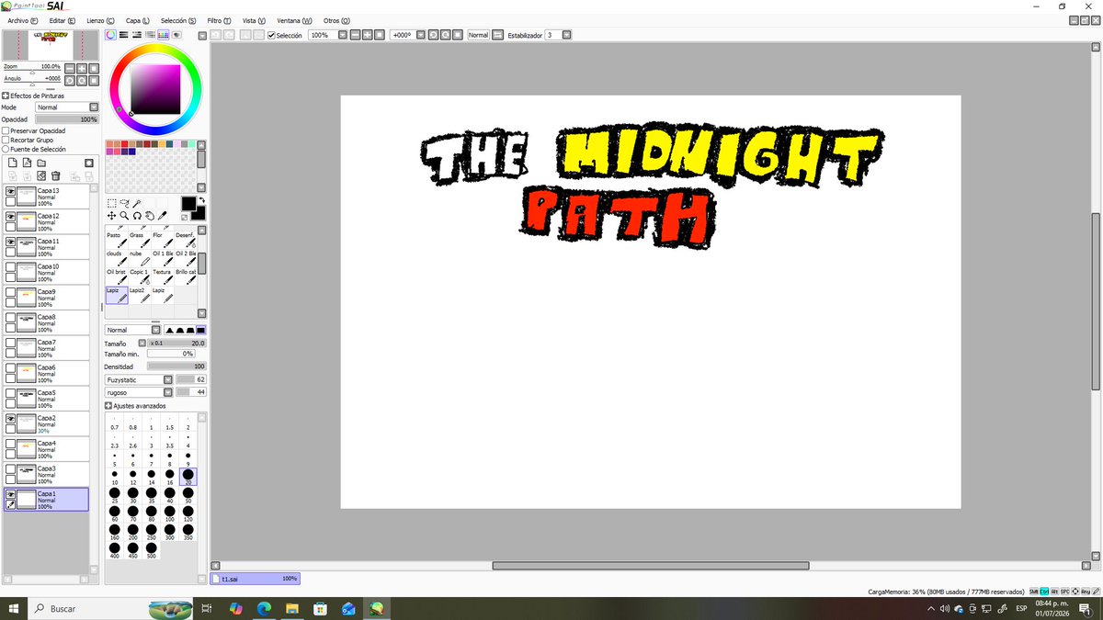Select the flat brush edge shape
The image size is (1103, 620).
point(201,330)
